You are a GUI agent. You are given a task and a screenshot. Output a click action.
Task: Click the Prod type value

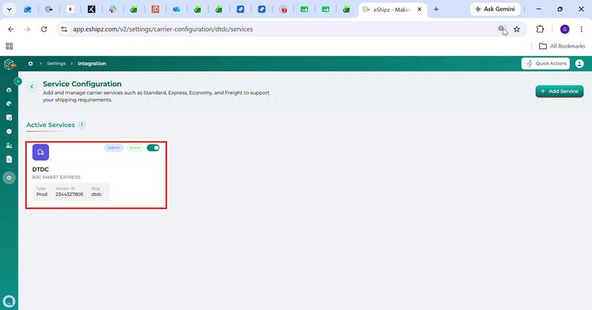pyautogui.click(x=42, y=194)
